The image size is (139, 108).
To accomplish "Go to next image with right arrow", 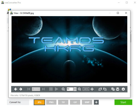I will [21, 89].
